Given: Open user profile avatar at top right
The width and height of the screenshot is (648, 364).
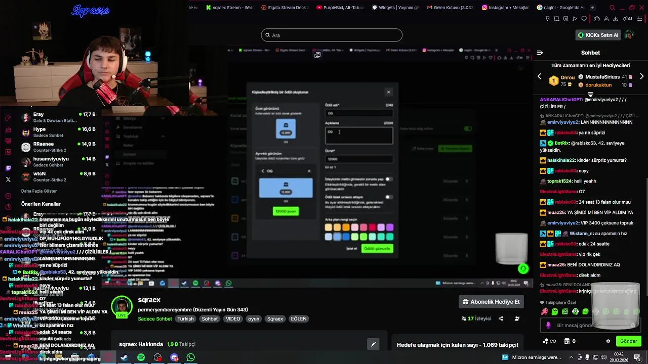Looking at the screenshot, I should (629, 35).
